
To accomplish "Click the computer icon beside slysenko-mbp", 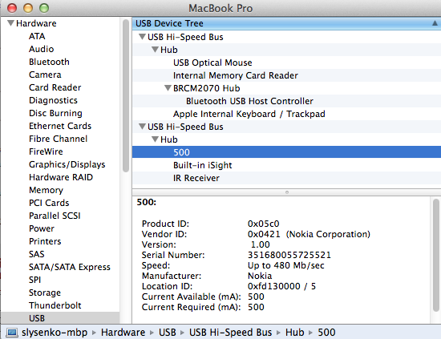I will 12,333.
